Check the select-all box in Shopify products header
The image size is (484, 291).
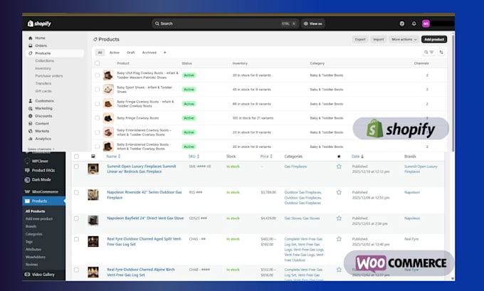(98, 63)
